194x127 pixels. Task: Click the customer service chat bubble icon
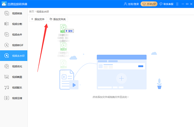[x=161, y=4]
